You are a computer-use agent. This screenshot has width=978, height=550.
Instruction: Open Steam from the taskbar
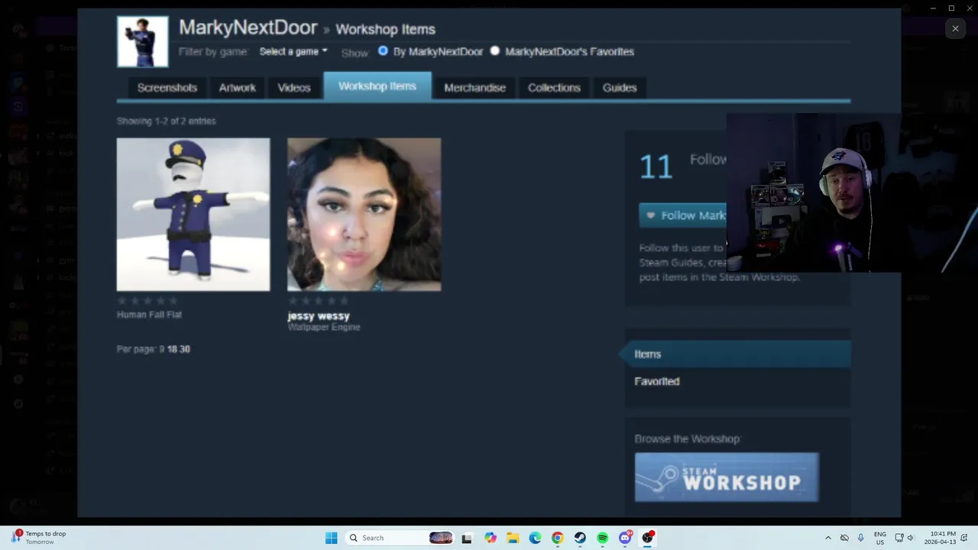pos(580,538)
